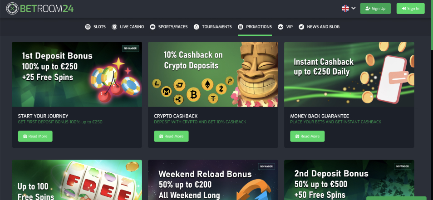Click the gamepad icon for Sports/Races
Image resolution: width=433 pixels, height=200 pixels.
click(x=153, y=27)
